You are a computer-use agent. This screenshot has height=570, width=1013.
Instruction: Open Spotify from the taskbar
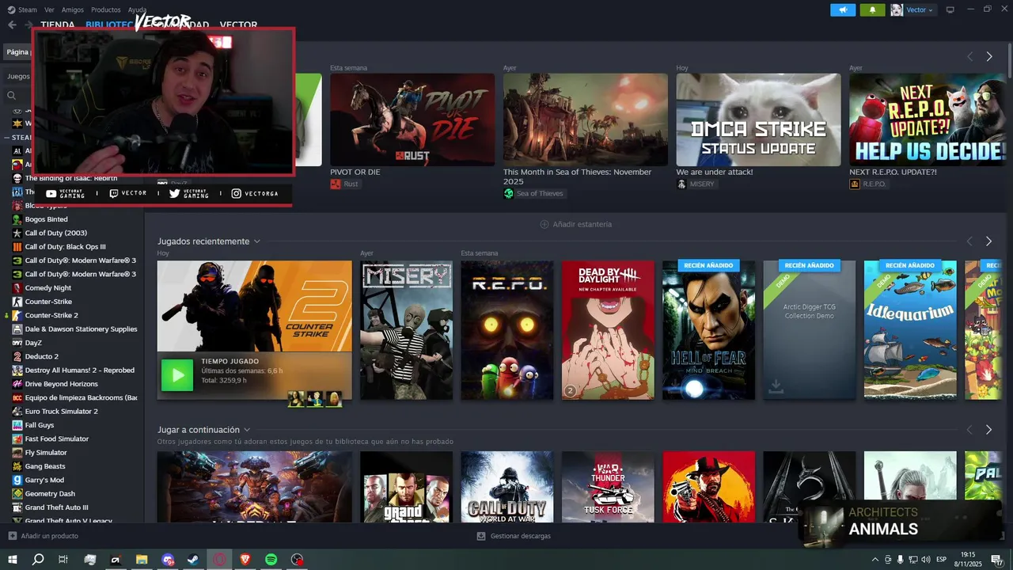pyautogui.click(x=271, y=560)
